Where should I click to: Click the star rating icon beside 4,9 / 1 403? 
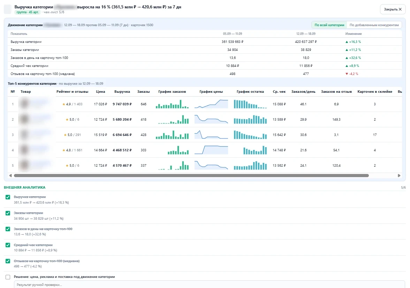(x=63, y=104)
